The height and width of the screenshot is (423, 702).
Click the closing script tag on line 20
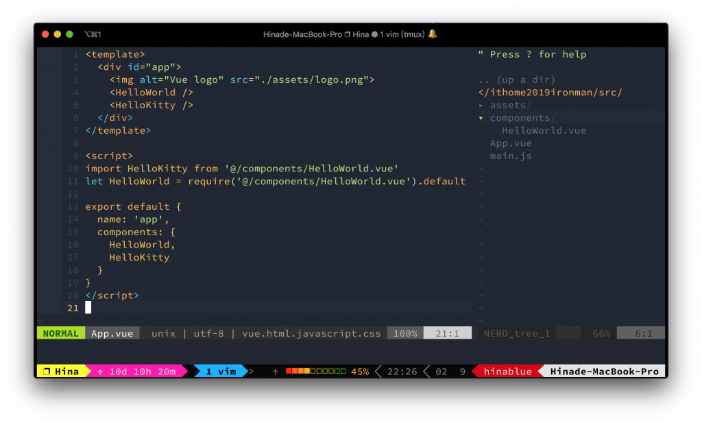click(112, 295)
